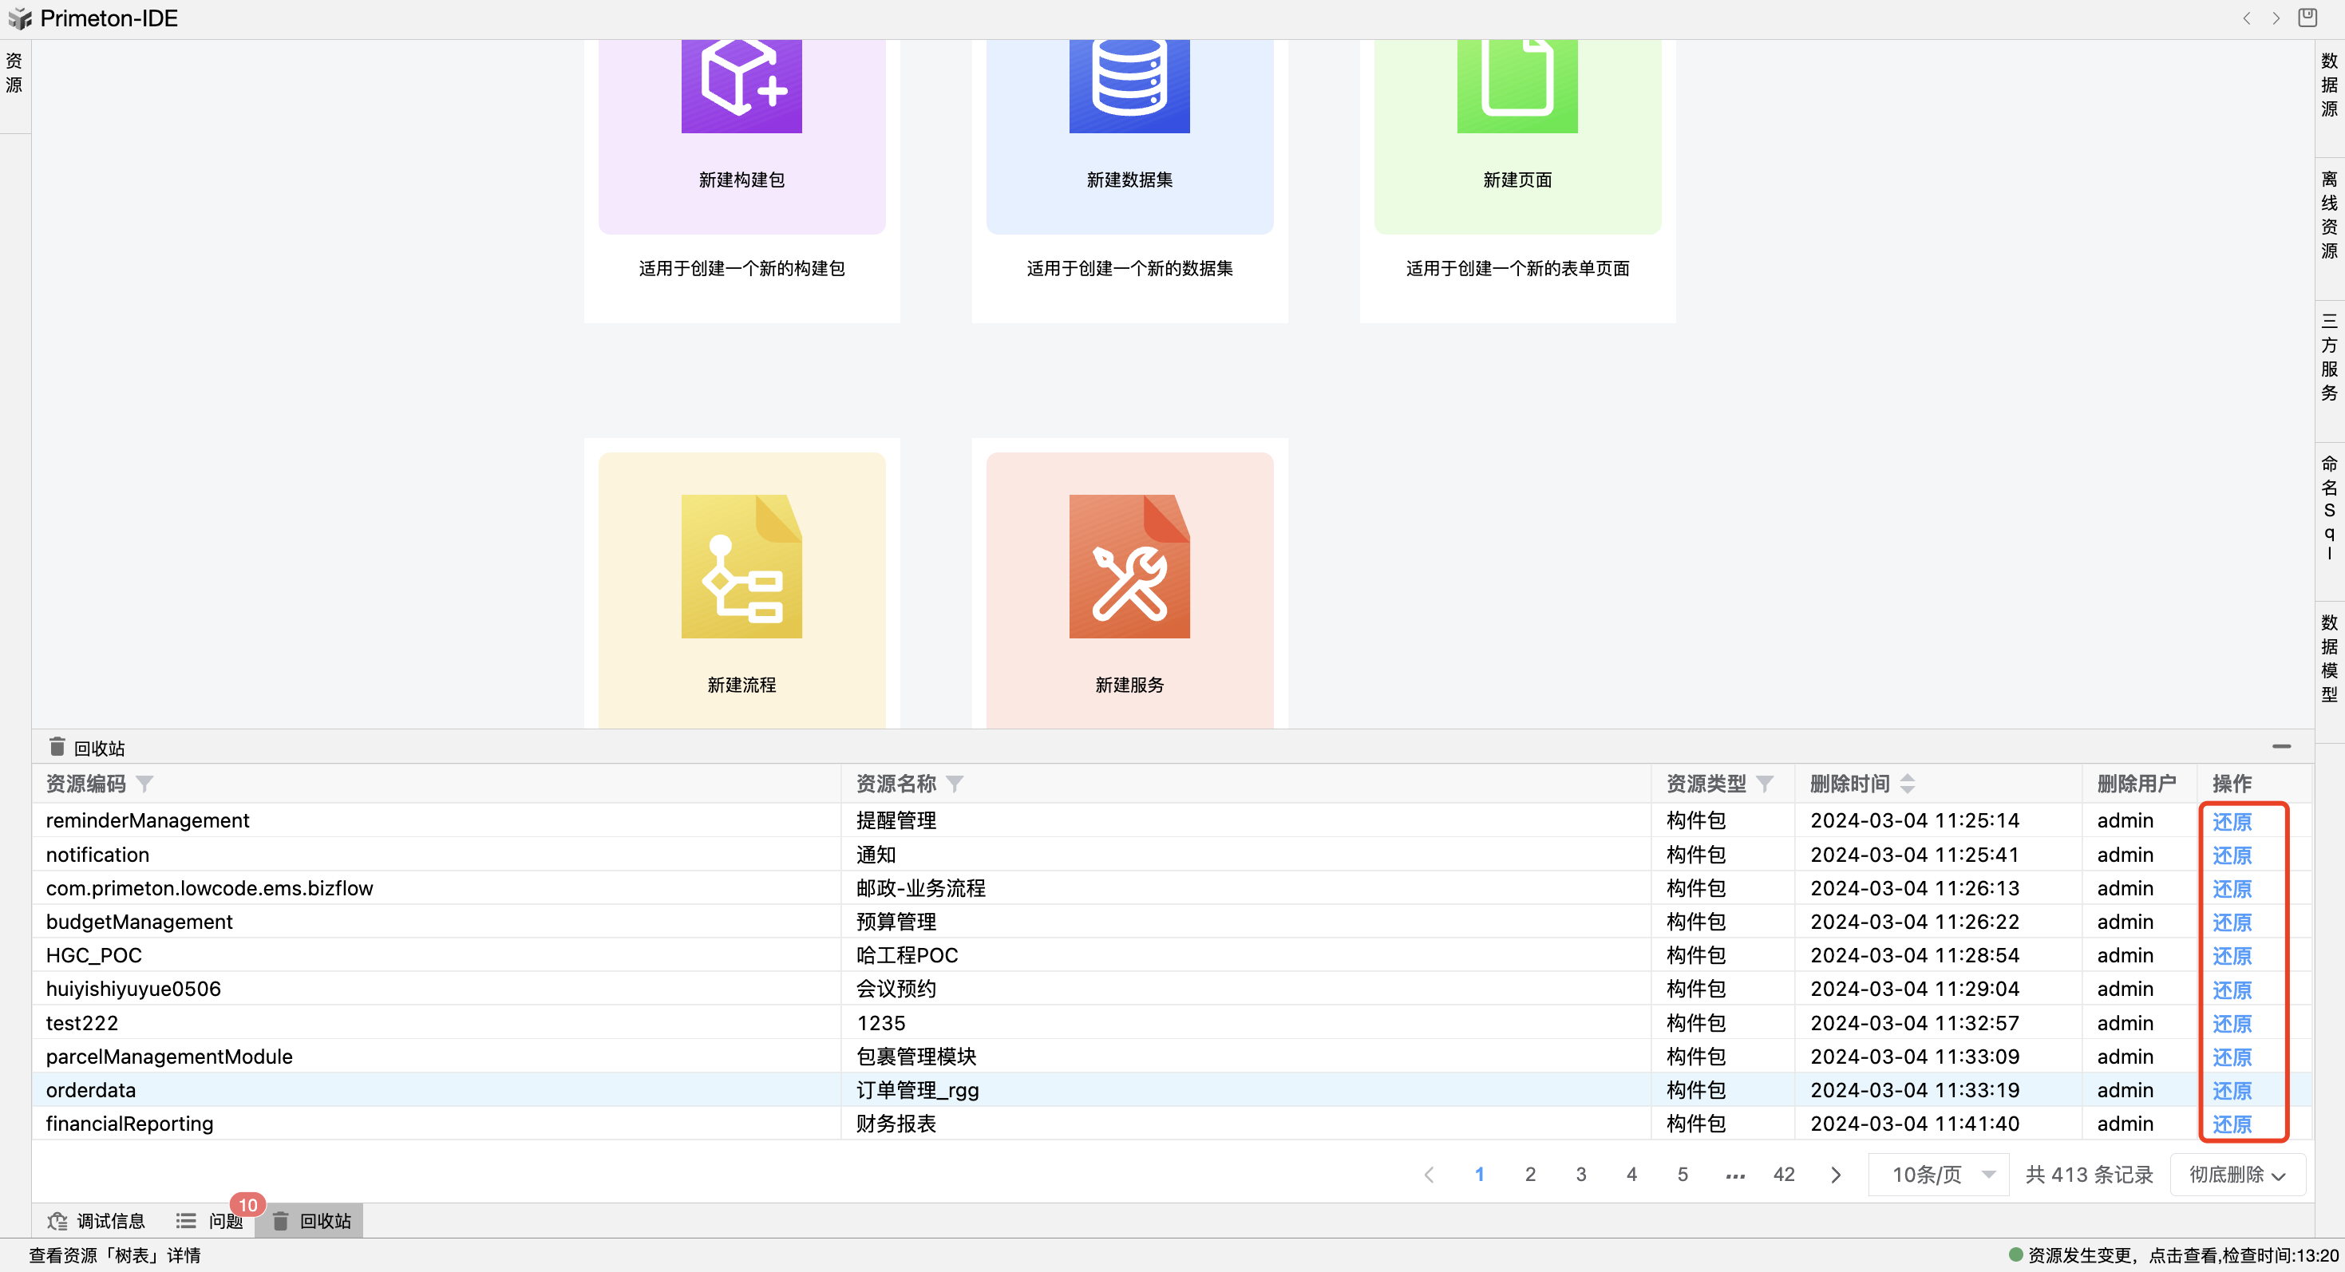Open the 10条/页 page size dropdown

click(x=1939, y=1175)
